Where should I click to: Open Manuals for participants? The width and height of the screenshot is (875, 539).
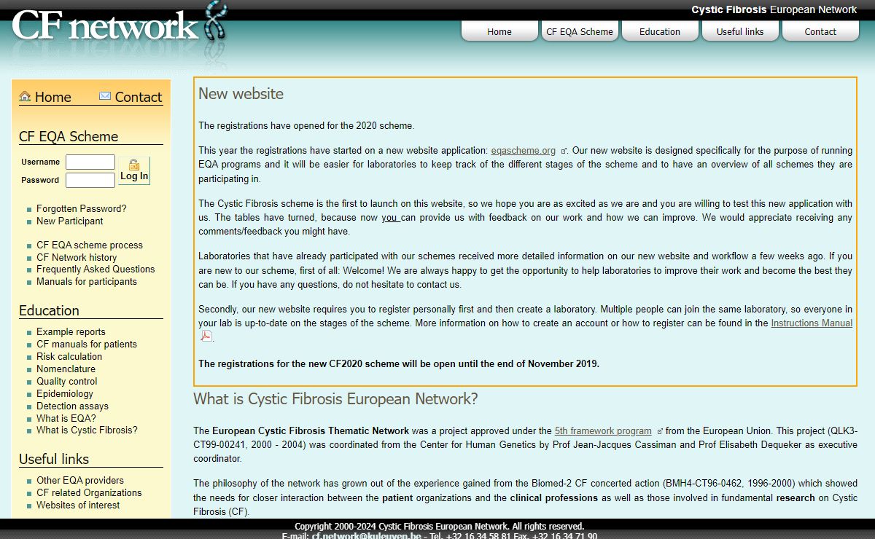[x=87, y=281]
